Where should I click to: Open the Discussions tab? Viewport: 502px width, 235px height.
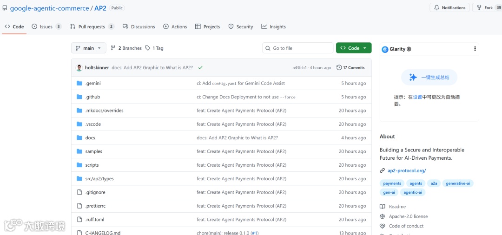[139, 26]
